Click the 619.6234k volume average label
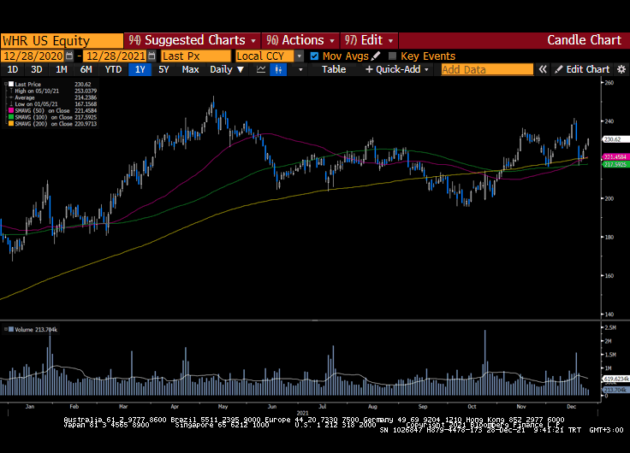This screenshot has height=453, width=630. [616, 379]
